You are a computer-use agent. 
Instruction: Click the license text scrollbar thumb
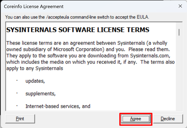click(179, 32)
